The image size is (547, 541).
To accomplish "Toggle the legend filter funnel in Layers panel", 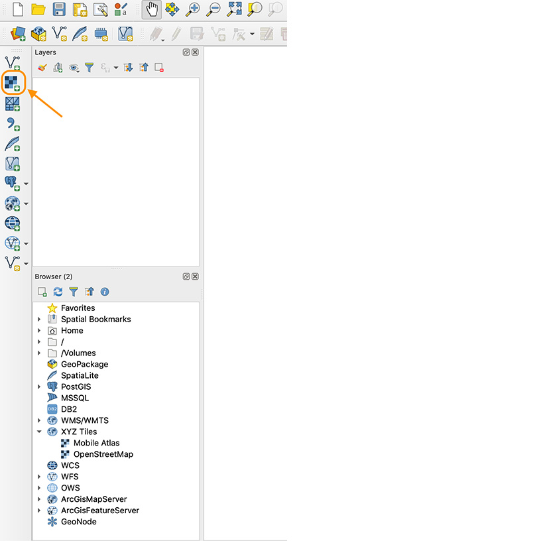I will (x=89, y=67).
